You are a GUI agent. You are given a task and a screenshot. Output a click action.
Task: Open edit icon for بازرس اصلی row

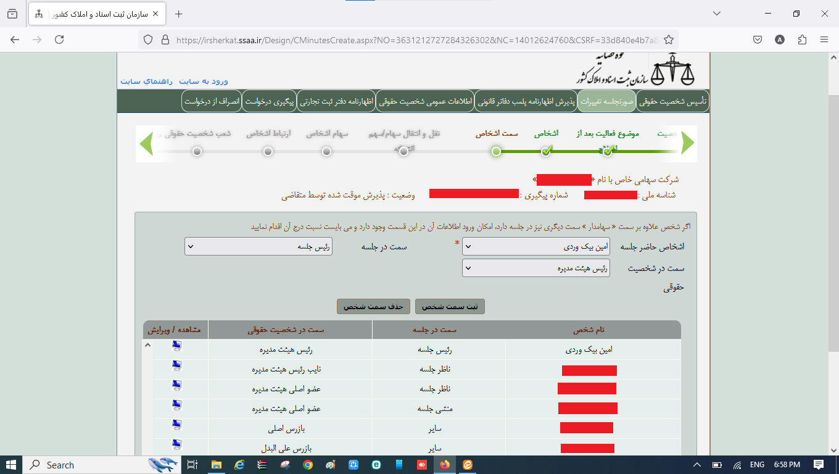pos(176,425)
